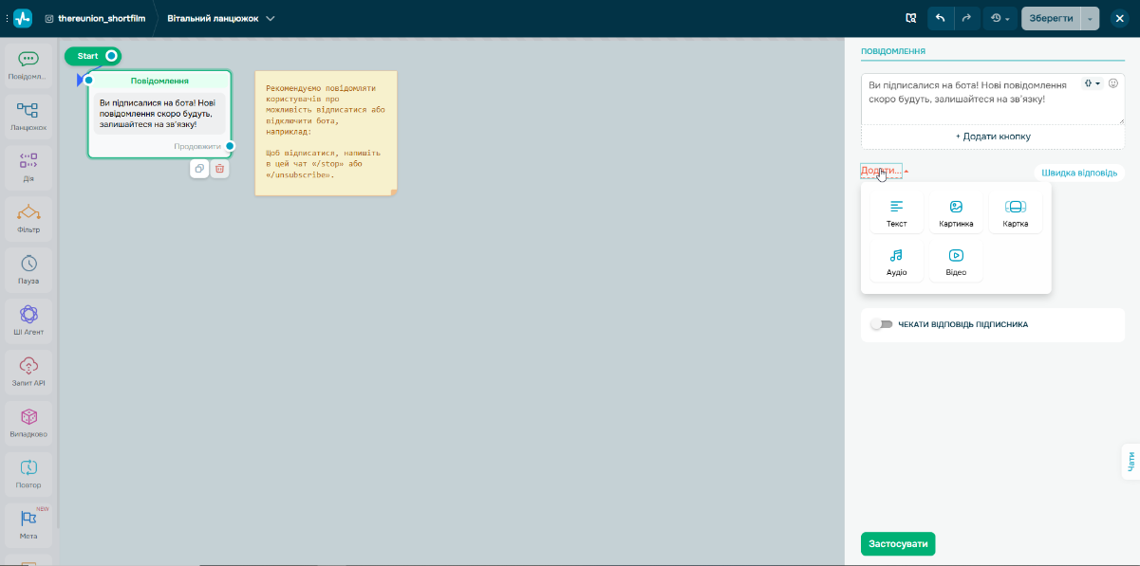Click the Продовжити connector dot
The width and height of the screenshot is (1140, 566).
click(x=230, y=146)
